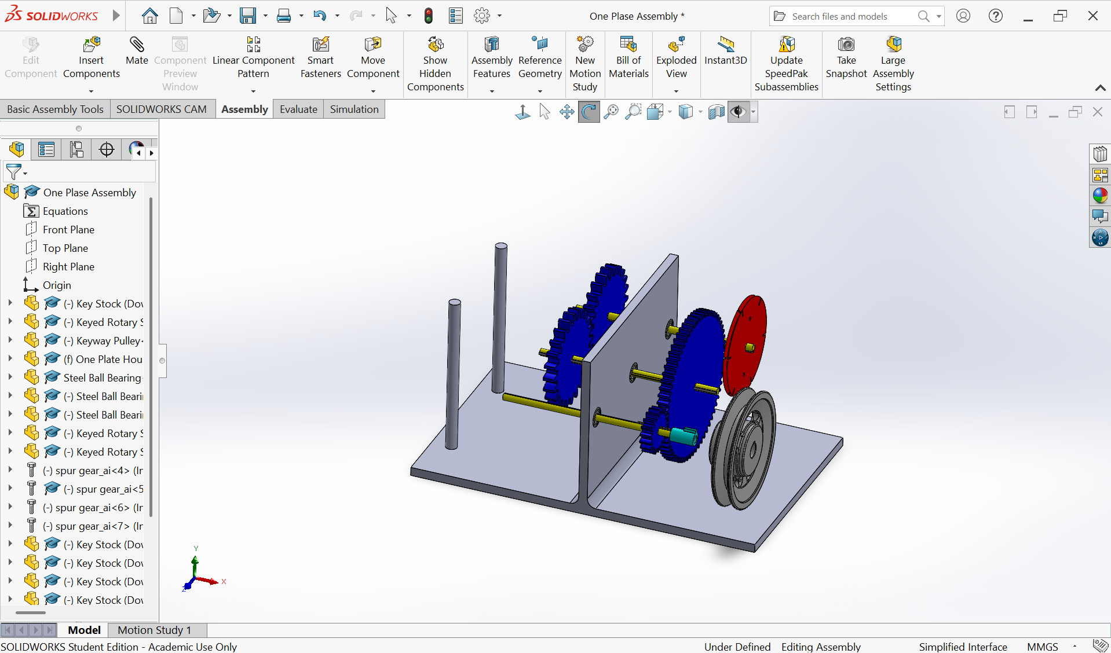
Task: Click the Rebuild traffic light icon
Action: click(429, 16)
